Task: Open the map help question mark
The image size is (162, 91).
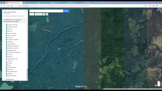Action: (156, 85)
